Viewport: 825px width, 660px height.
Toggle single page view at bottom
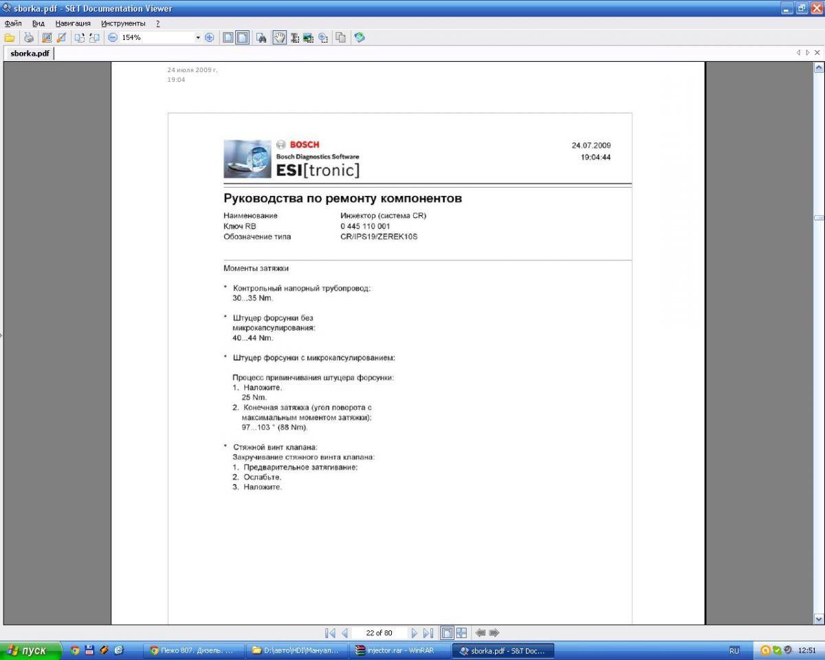(447, 632)
